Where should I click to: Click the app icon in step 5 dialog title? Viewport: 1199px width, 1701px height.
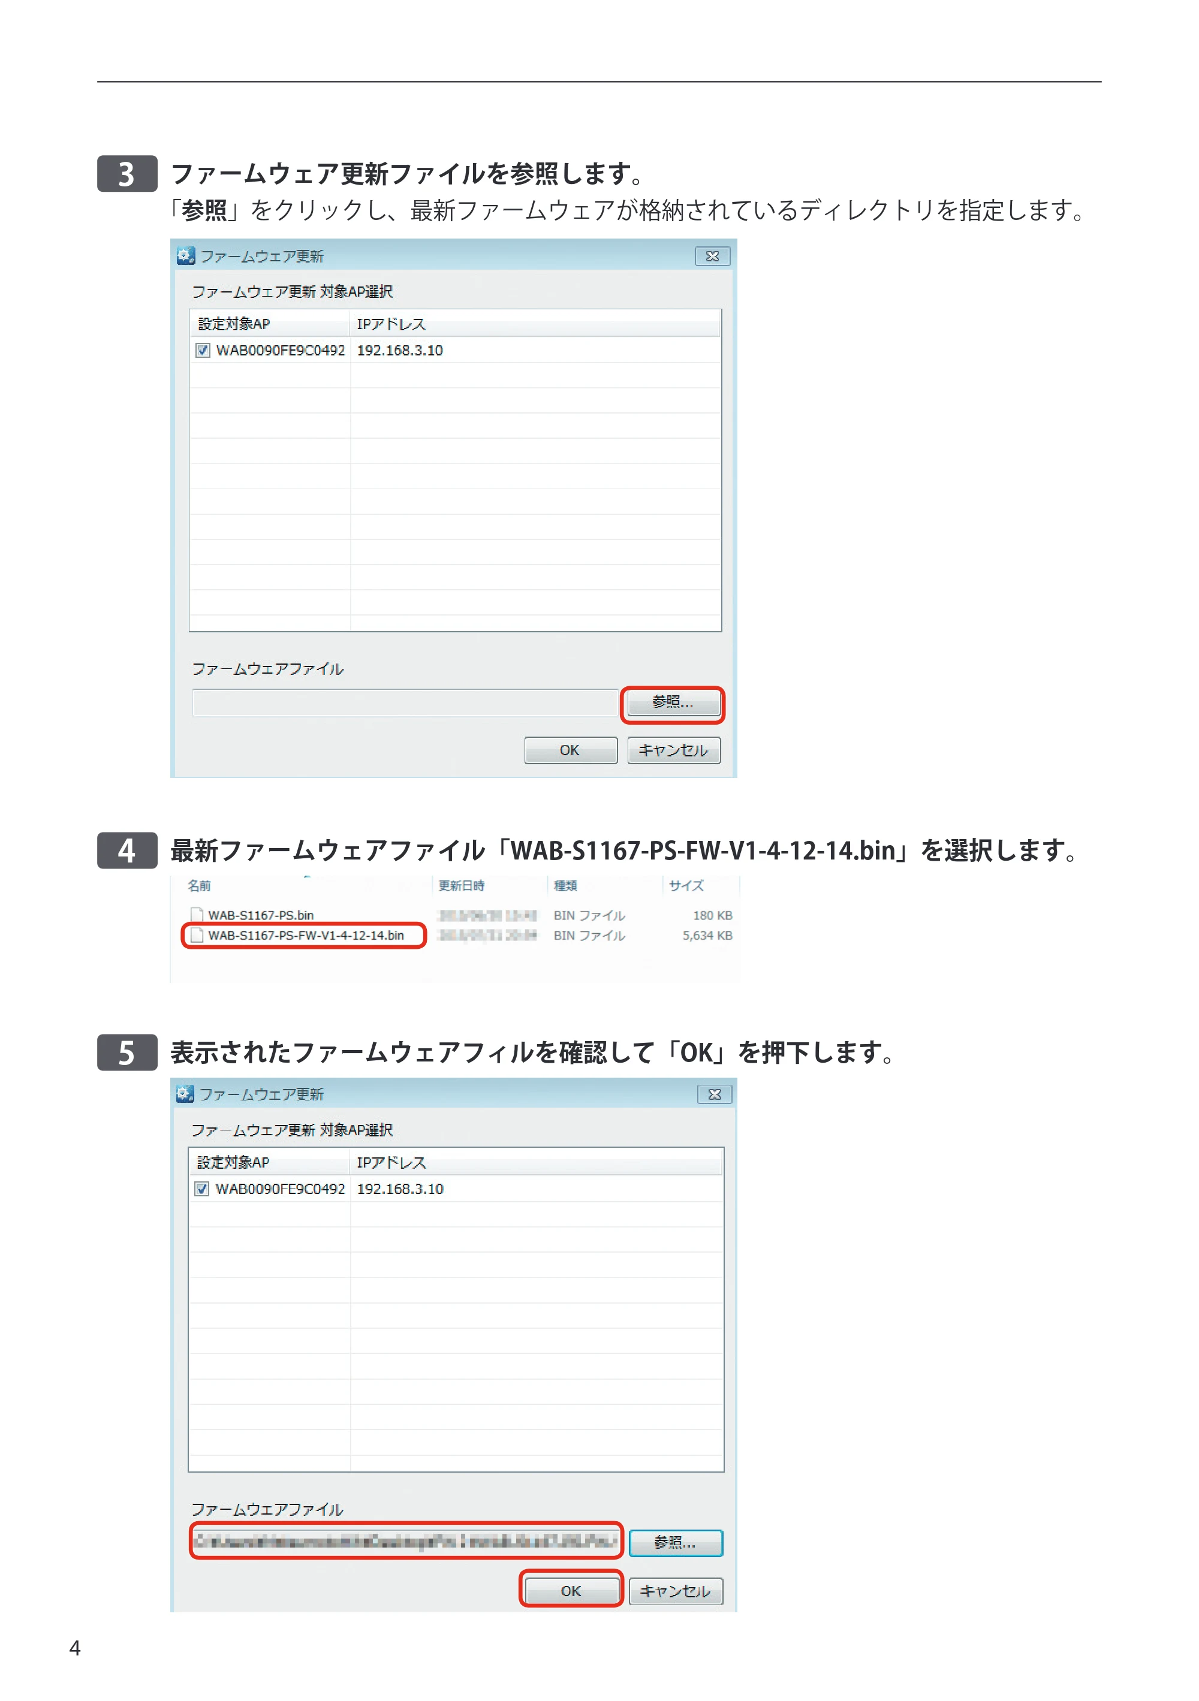pyautogui.click(x=185, y=1093)
